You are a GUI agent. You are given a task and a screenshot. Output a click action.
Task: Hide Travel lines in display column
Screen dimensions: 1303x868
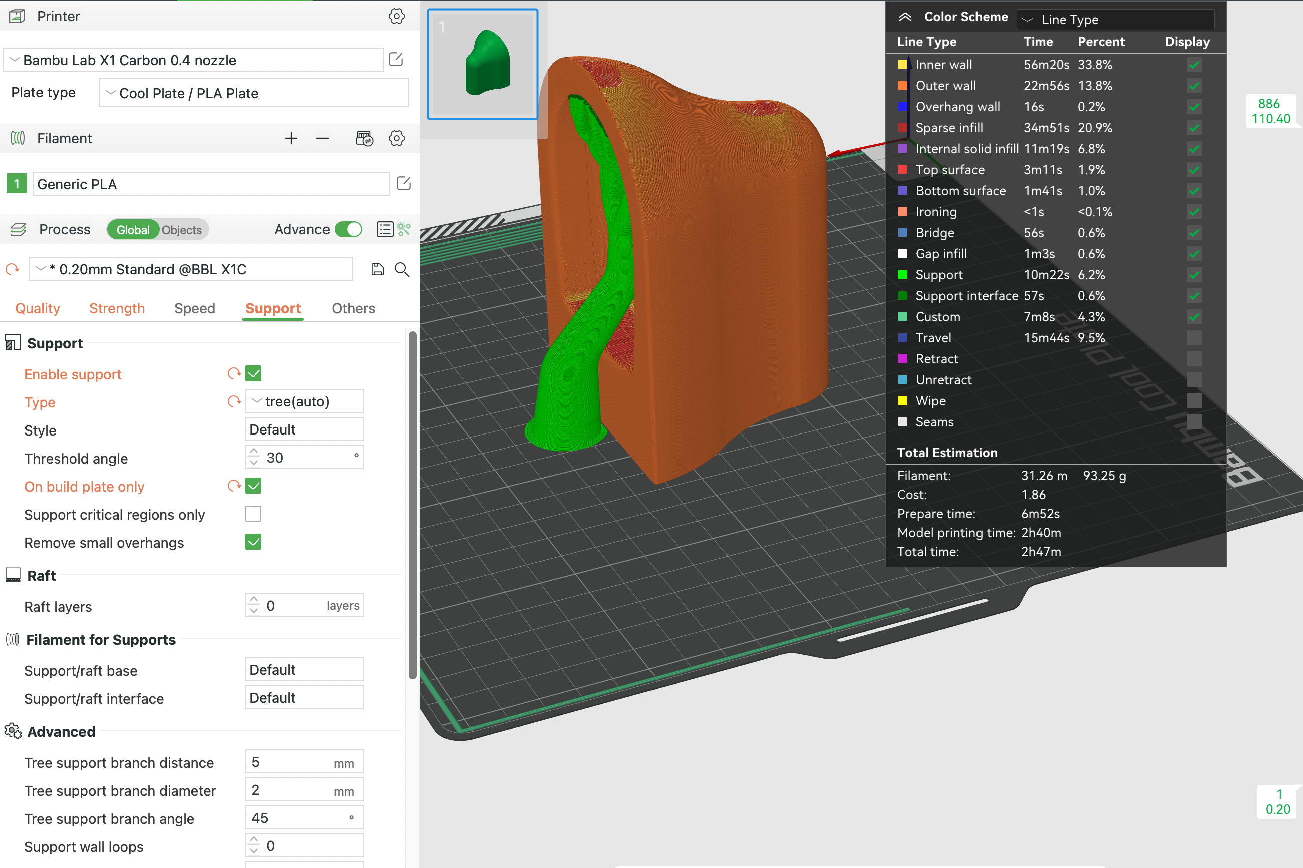pos(1194,338)
